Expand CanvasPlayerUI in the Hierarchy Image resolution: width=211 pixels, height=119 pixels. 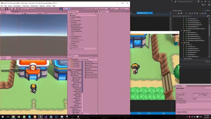coord(70,36)
